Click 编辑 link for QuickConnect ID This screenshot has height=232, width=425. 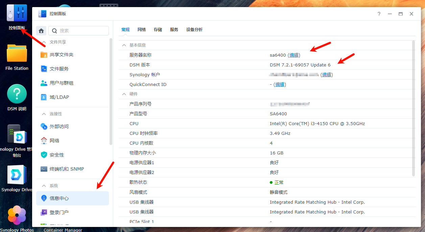pyautogui.click(x=280, y=84)
